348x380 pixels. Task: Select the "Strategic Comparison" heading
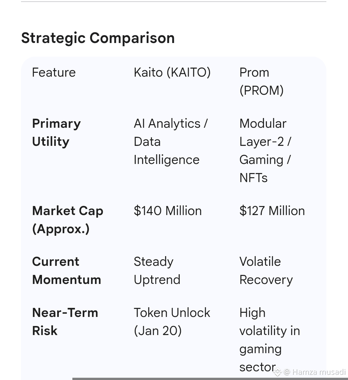(98, 38)
